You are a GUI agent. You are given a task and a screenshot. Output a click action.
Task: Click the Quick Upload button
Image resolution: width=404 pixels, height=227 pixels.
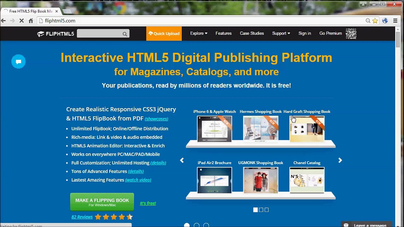tap(164, 33)
